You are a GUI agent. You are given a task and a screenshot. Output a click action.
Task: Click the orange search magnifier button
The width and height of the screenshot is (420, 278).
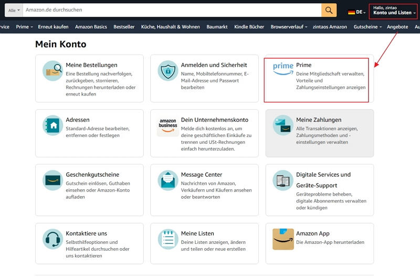329,10
